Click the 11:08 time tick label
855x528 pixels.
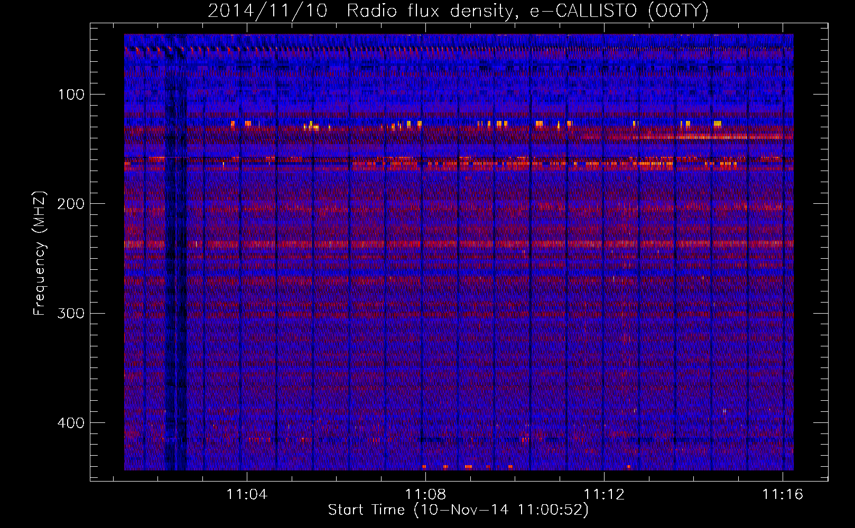click(425, 494)
